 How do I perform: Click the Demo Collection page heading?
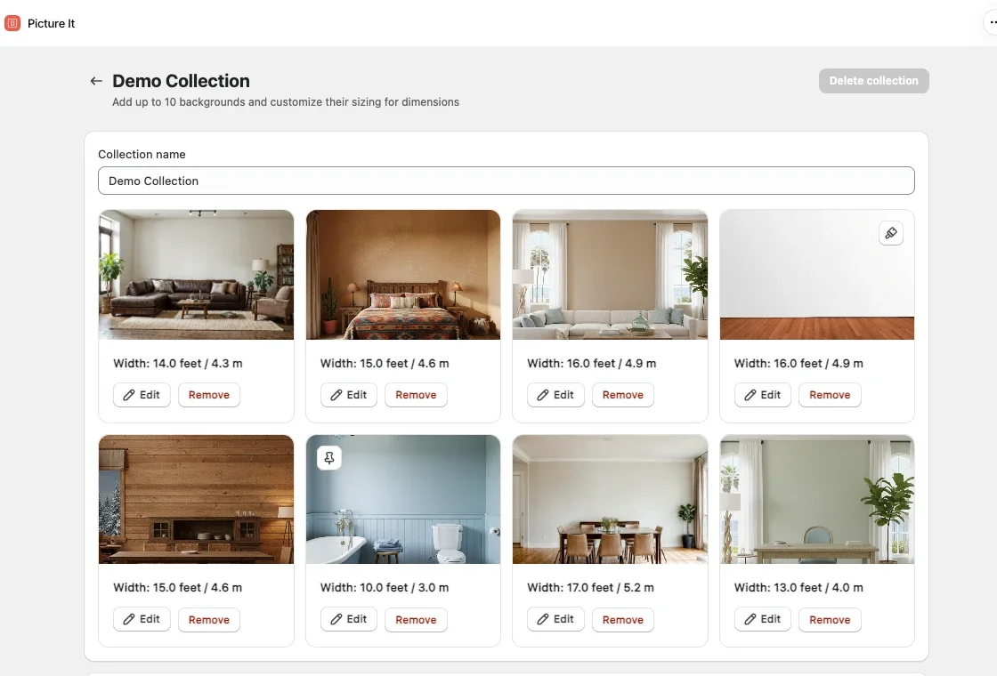[182, 81]
